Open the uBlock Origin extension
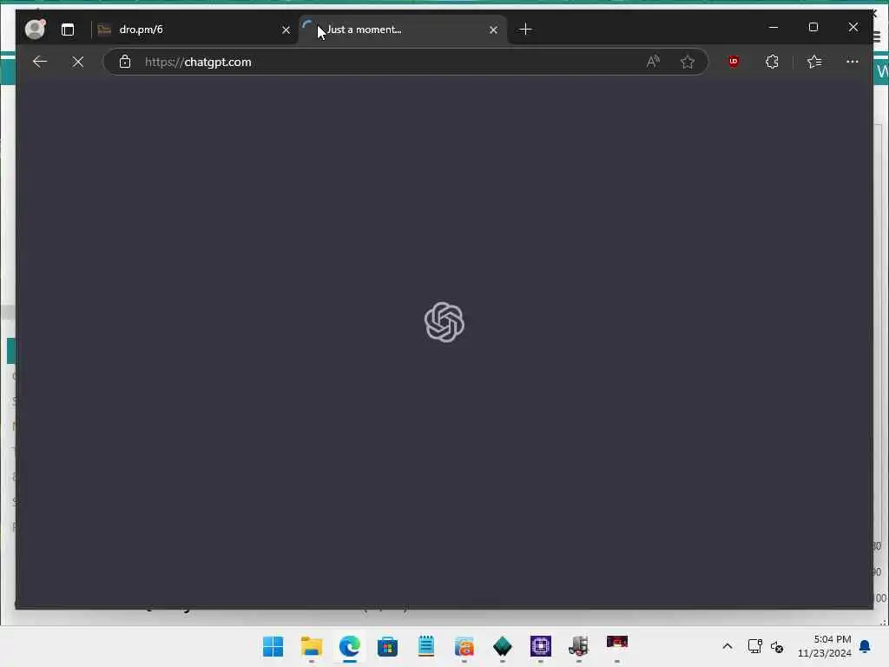 click(x=733, y=62)
